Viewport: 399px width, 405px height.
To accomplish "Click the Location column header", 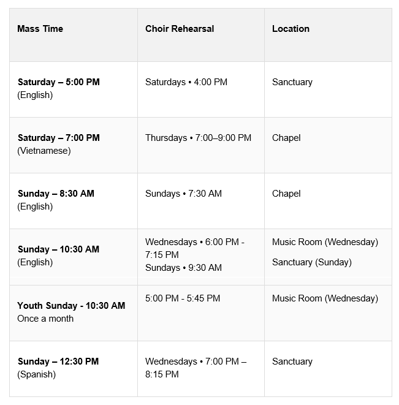I will (291, 29).
